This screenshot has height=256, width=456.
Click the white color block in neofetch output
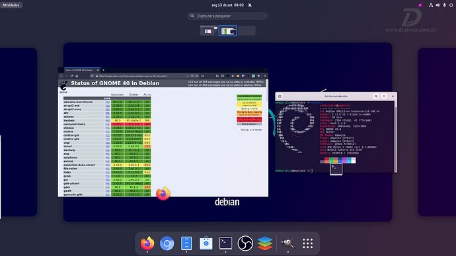coord(354,160)
